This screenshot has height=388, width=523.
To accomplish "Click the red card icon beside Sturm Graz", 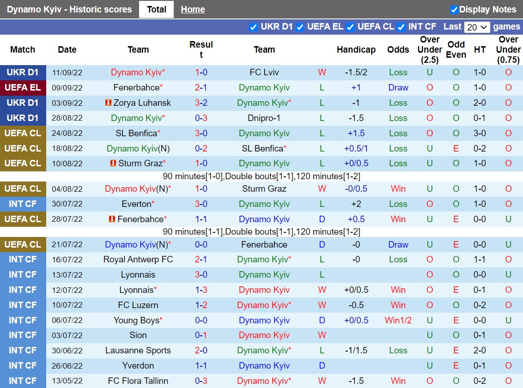I will (x=113, y=163).
